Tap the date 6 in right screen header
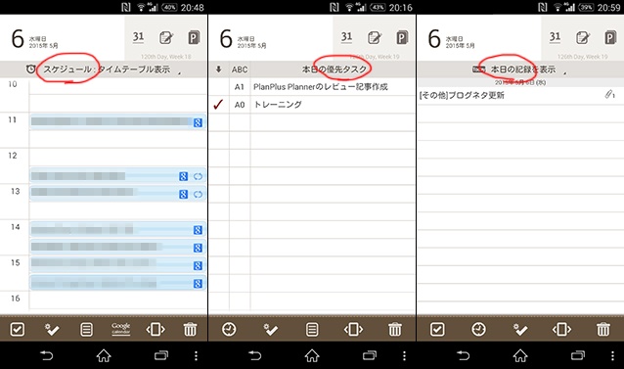Image resolution: width=624 pixels, height=369 pixels. (434, 38)
